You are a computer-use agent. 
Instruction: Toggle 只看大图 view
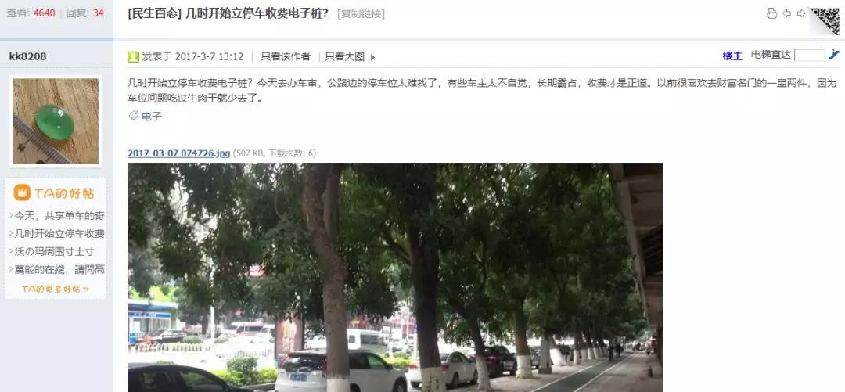tap(345, 56)
